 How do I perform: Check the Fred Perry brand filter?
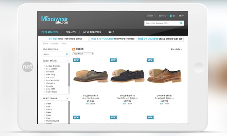45,74
